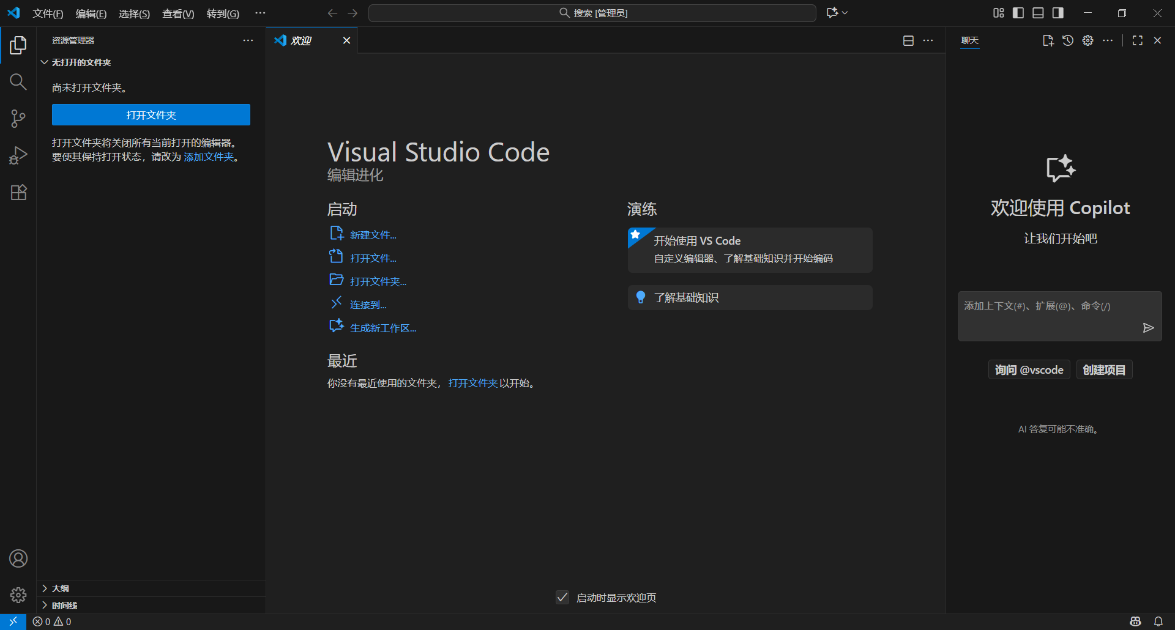Open the Go menu

(x=223, y=13)
